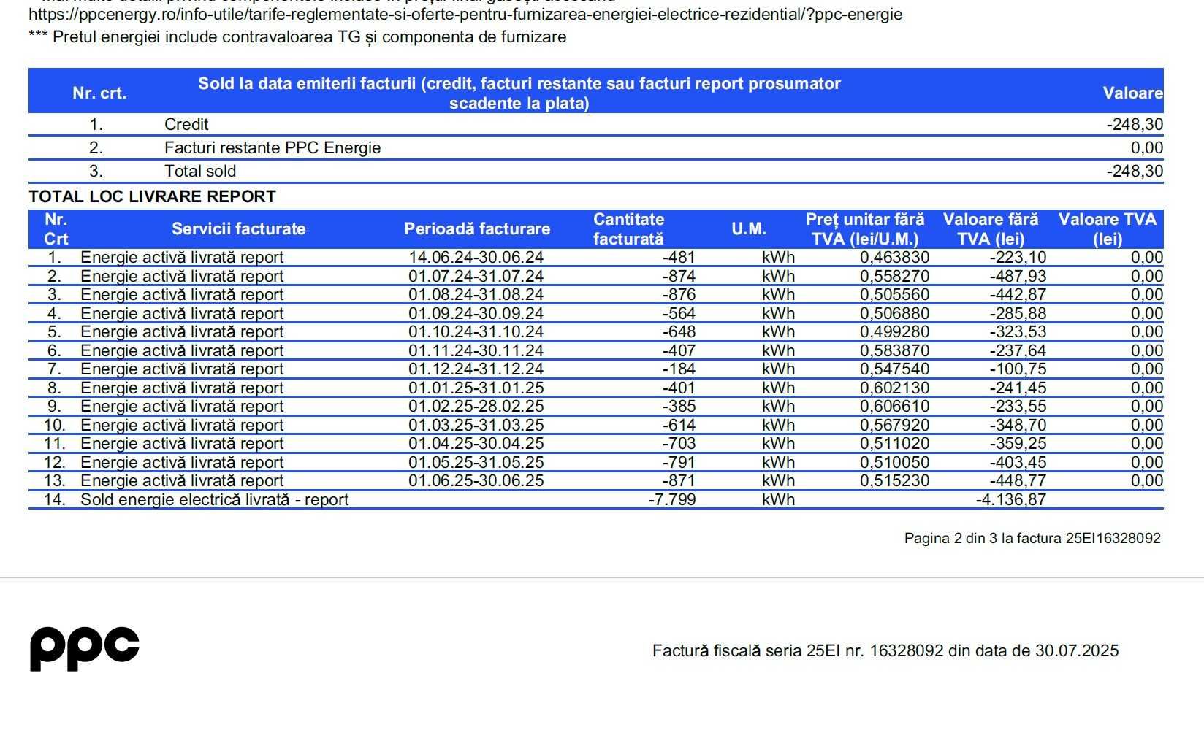Select quantity -481 kWh value
Image resolution: width=1204 pixels, height=738 pixels.
[679, 258]
